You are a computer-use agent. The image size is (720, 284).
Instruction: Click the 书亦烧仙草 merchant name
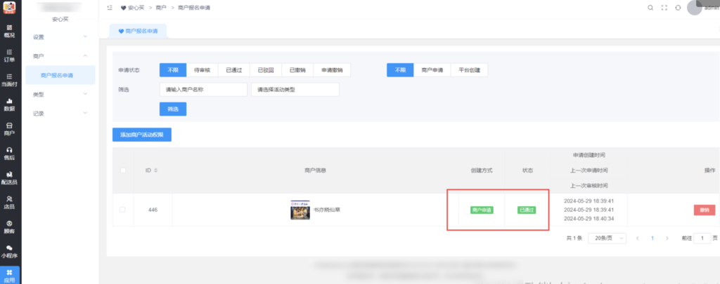[x=327, y=210]
